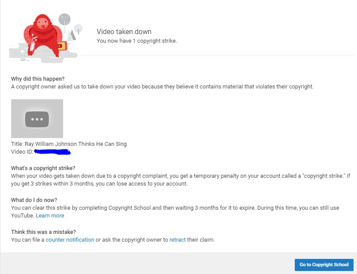
Task: Click the 'Why did this happen?' heading
Action: [x=38, y=79]
